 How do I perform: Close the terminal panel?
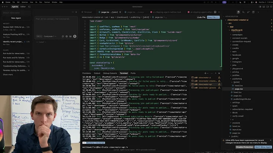pyautogui.click(x=219, y=73)
